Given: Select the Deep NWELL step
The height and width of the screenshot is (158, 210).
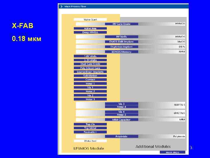Looking at the screenshot, I should pyautogui.click(x=90, y=32).
